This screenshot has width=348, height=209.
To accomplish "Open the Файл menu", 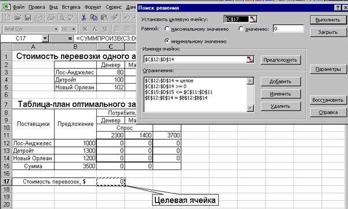I will (x=19, y=7).
